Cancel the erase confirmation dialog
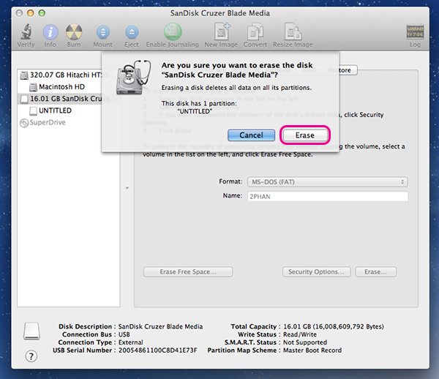 251,135
